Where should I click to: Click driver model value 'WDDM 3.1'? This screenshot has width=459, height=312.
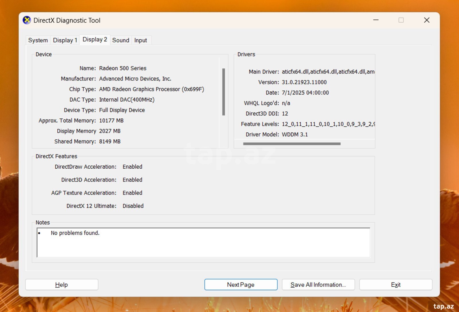[295, 134]
